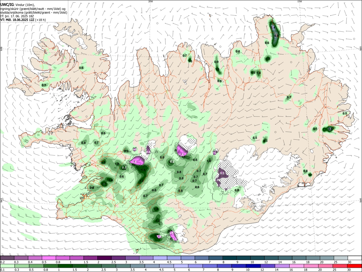Click the 'IT: þri. 17. 06. 2025 18Z' initial time
Viewport: 362px width, 272px height.
[18, 16]
